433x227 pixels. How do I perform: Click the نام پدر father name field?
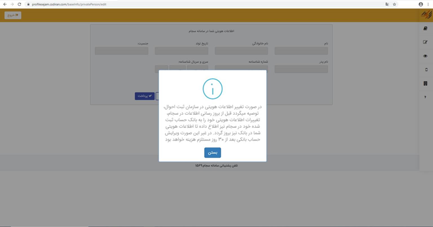tap(301, 69)
